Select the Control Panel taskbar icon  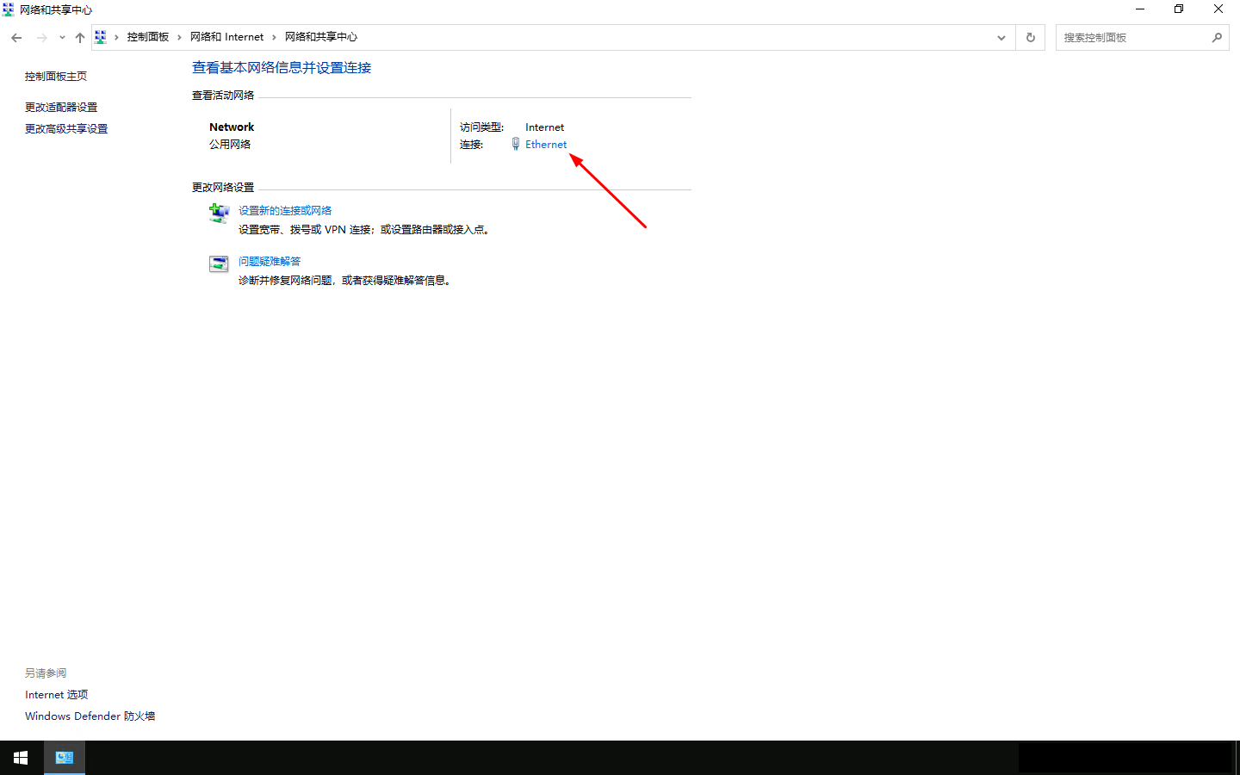[x=65, y=758]
